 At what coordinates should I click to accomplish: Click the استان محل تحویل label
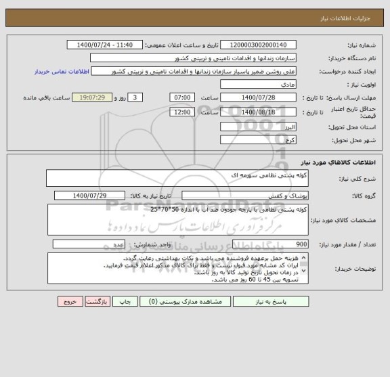pyautogui.click(x=352, y=127)
